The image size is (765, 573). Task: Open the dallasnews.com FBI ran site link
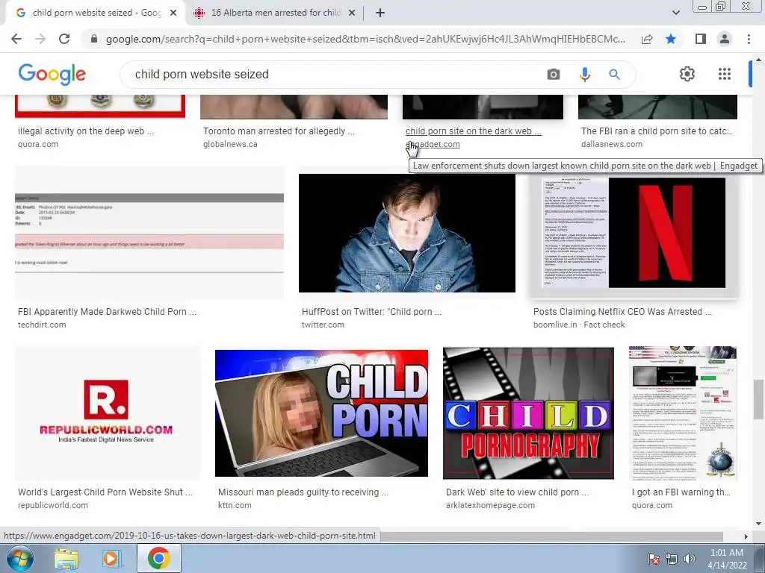coord(657,131)
